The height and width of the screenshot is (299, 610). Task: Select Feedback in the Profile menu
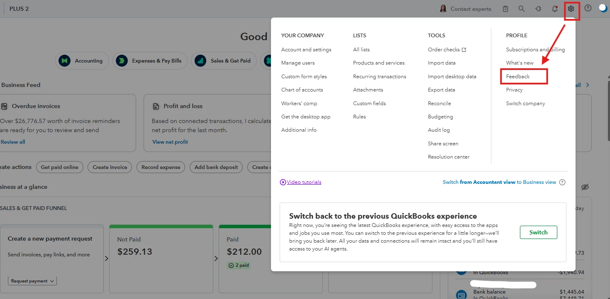(517, 76)
